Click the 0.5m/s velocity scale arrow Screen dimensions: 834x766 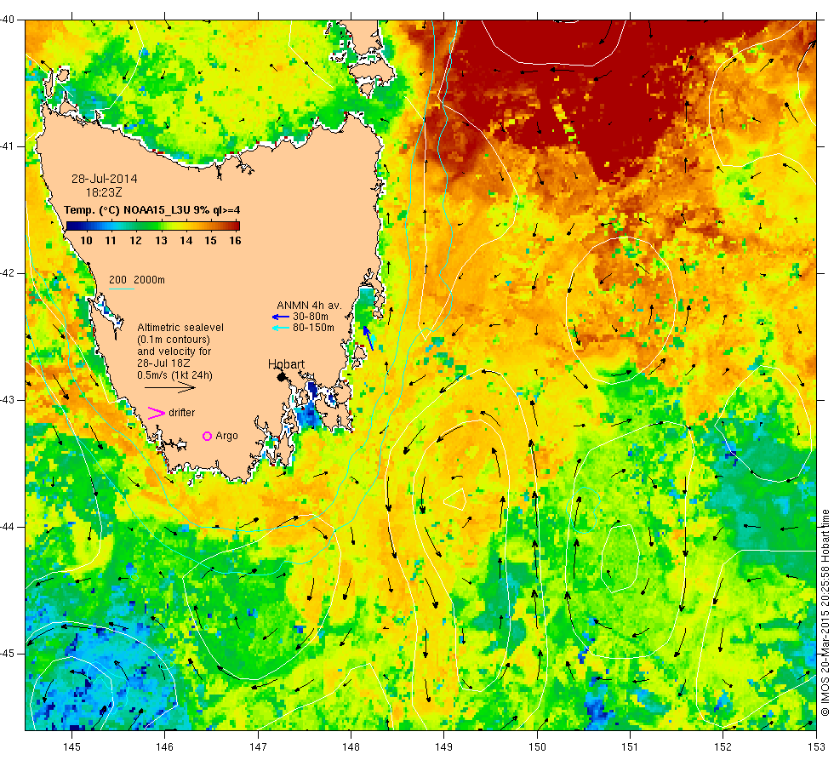[x=170, y=388]
